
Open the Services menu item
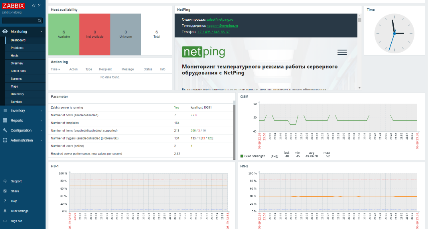tap(16, 102)
